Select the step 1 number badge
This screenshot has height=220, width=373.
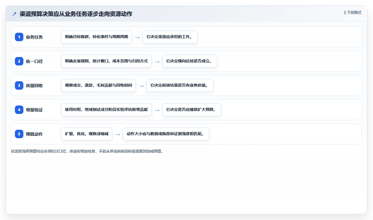point(19,37)
